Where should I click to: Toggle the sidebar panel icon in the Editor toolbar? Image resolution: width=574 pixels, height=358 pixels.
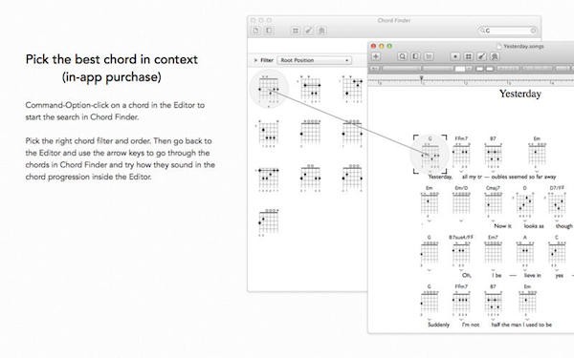coord(415,56)
